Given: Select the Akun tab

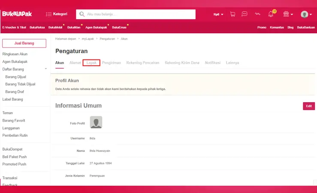Looking at the screenshot, I should pos(60,63).
